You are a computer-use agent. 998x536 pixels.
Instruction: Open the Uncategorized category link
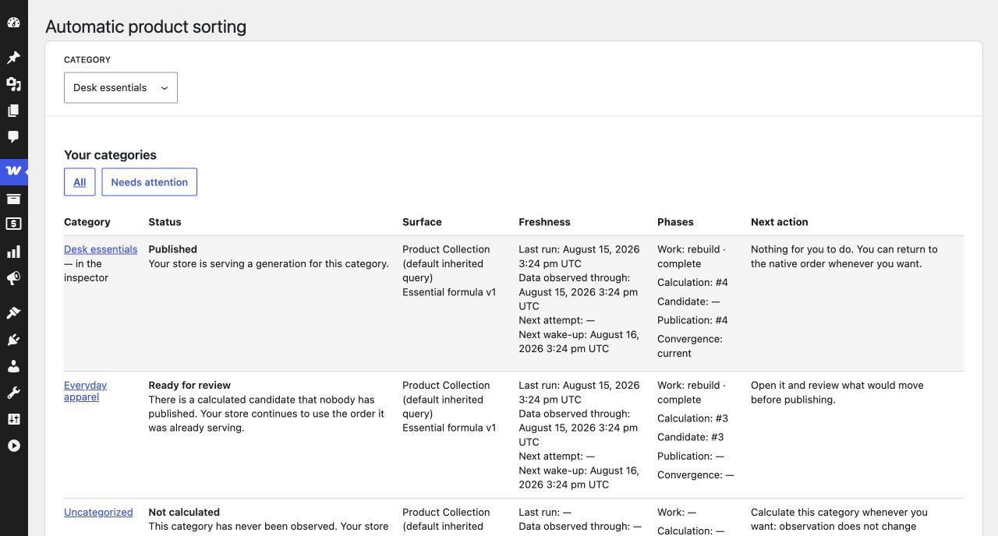pos(98,513)
